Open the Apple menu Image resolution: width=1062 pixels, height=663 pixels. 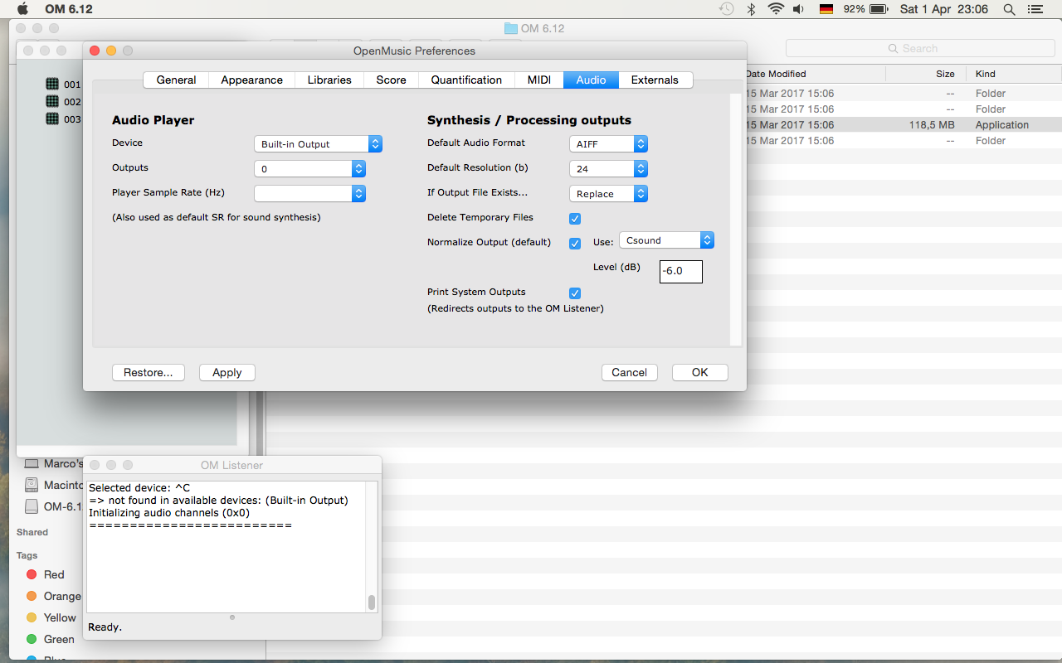pos(22,9)
